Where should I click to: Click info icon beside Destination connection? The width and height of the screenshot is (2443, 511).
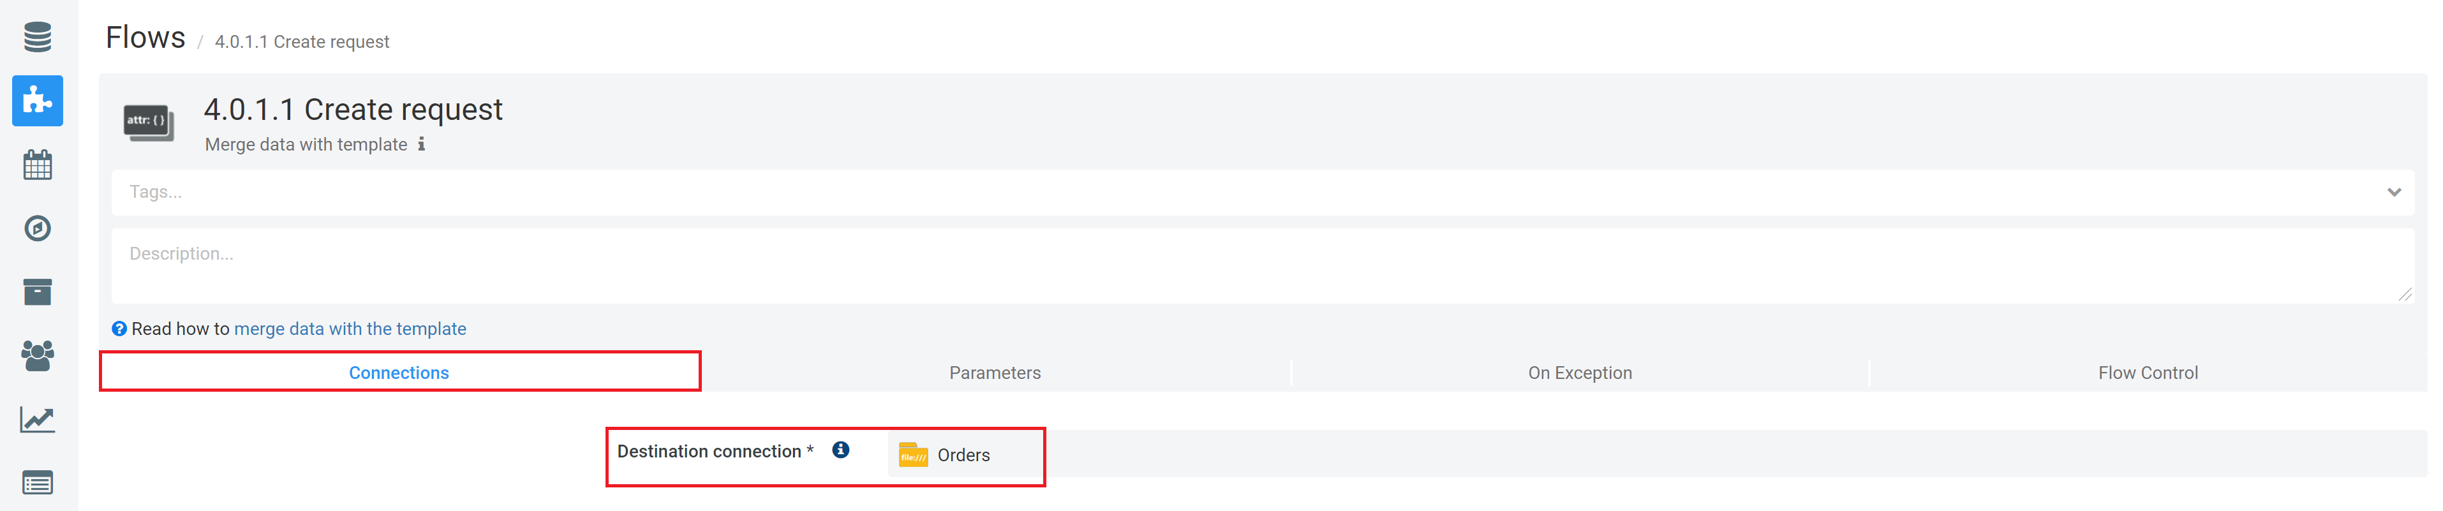point(841,450)
